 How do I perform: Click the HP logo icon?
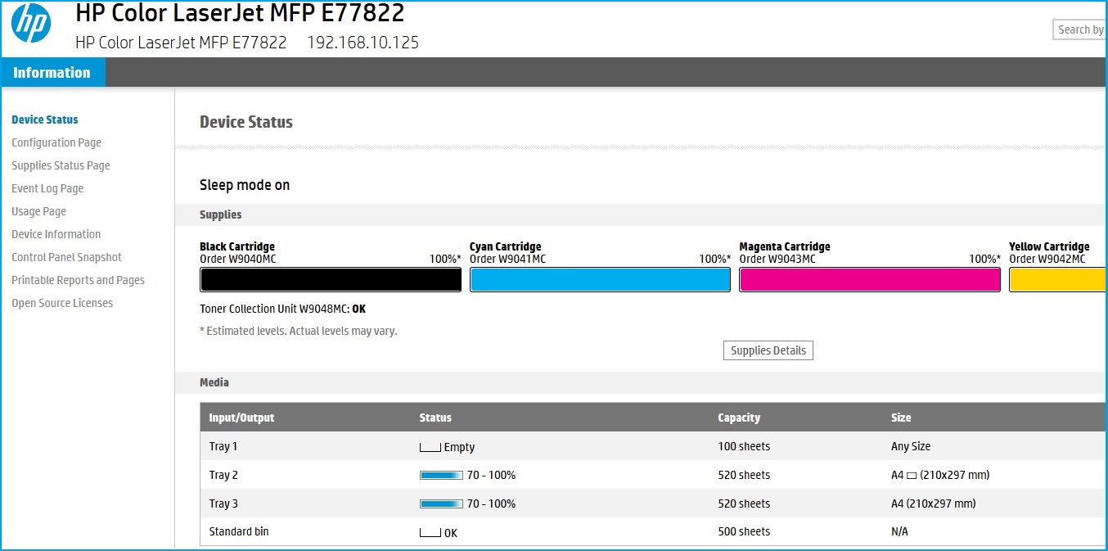click(x=32, y=25)
